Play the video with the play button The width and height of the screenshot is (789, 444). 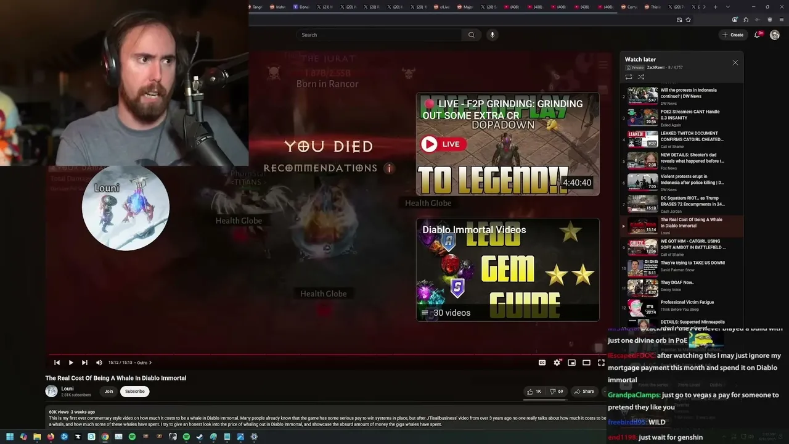point(71,363)
